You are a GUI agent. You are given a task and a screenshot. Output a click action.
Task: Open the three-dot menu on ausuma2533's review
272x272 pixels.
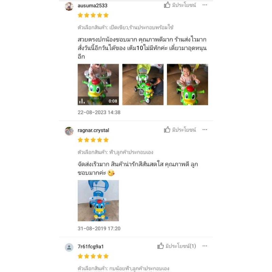205,5
